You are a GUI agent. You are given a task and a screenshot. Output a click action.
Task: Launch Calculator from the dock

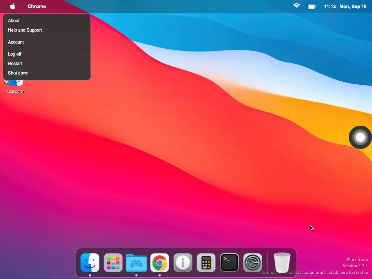click(x=206, y=263)
